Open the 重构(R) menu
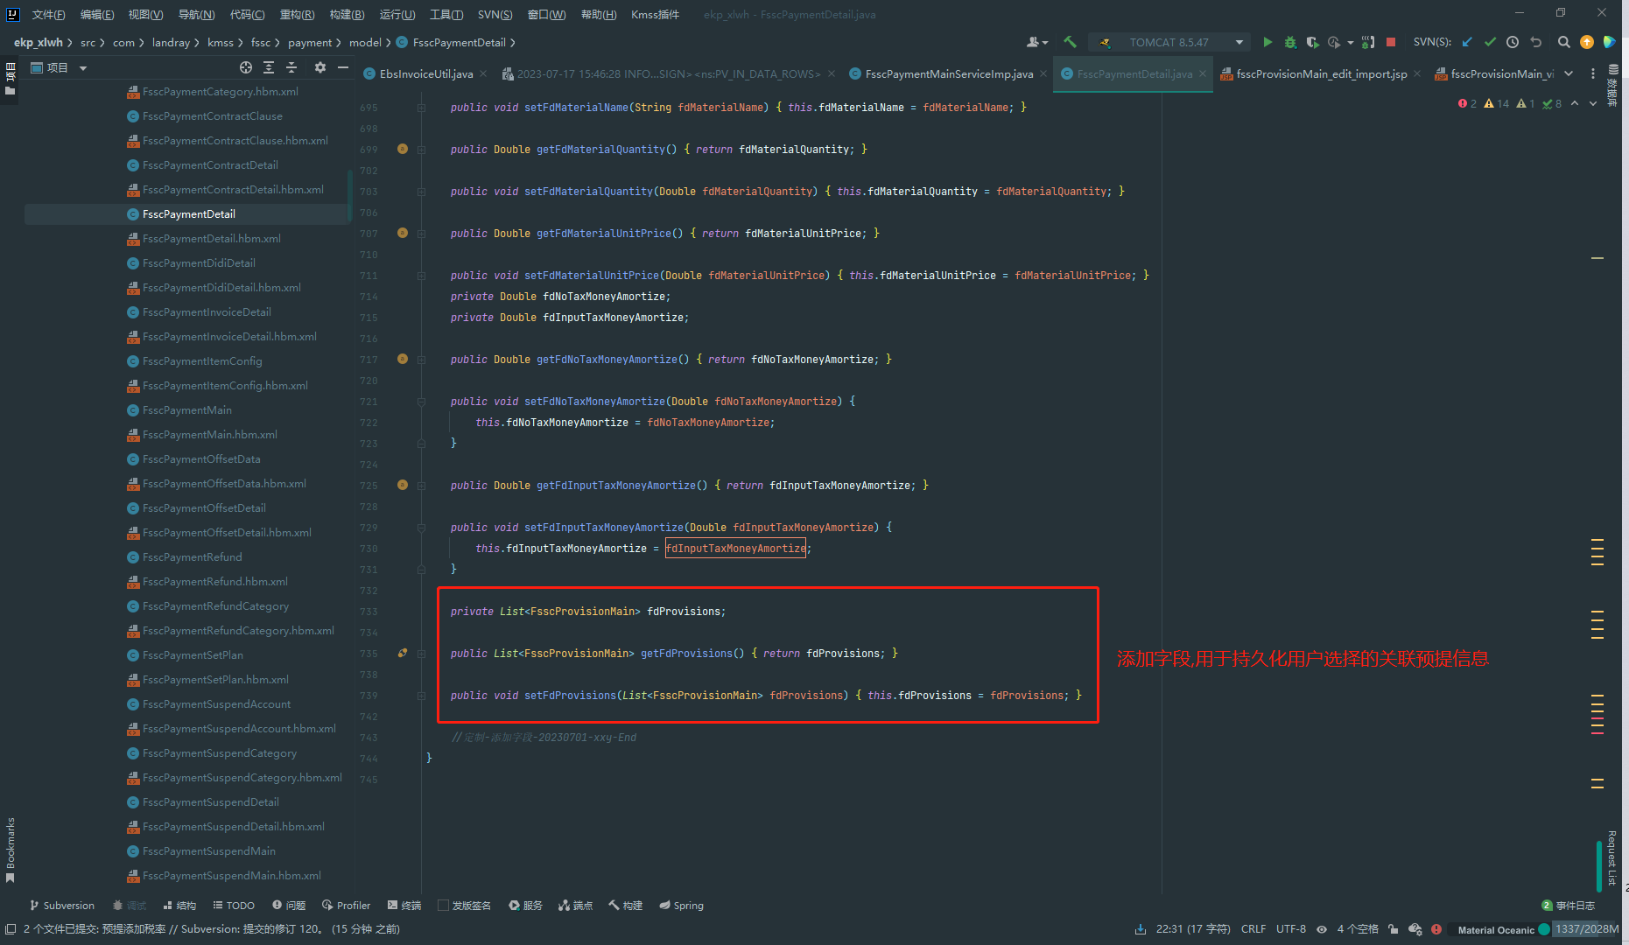Screen dimensions: 1629x945 click(297, 14)
